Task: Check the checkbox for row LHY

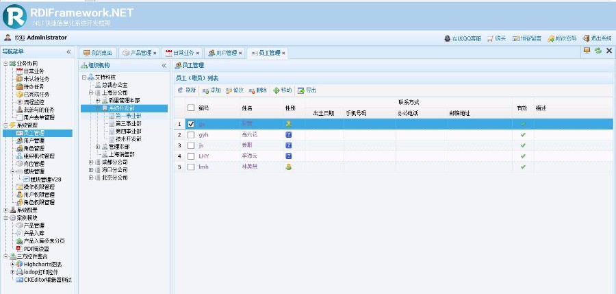Action: (191, 156)
